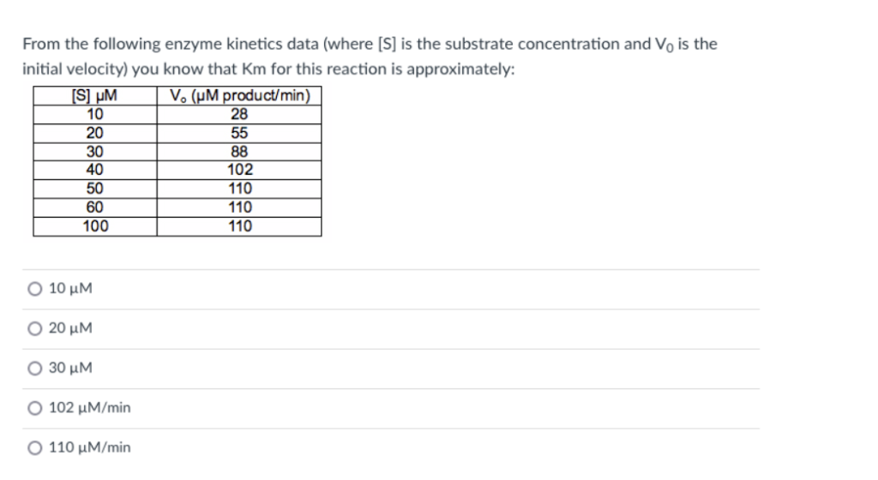Viewport: 878px width, 480px height.
Task: Click the substrate cell showing 40
Action: tap(95, 170)
